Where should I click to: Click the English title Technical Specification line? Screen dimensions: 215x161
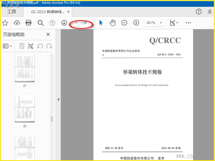point(141,85)
